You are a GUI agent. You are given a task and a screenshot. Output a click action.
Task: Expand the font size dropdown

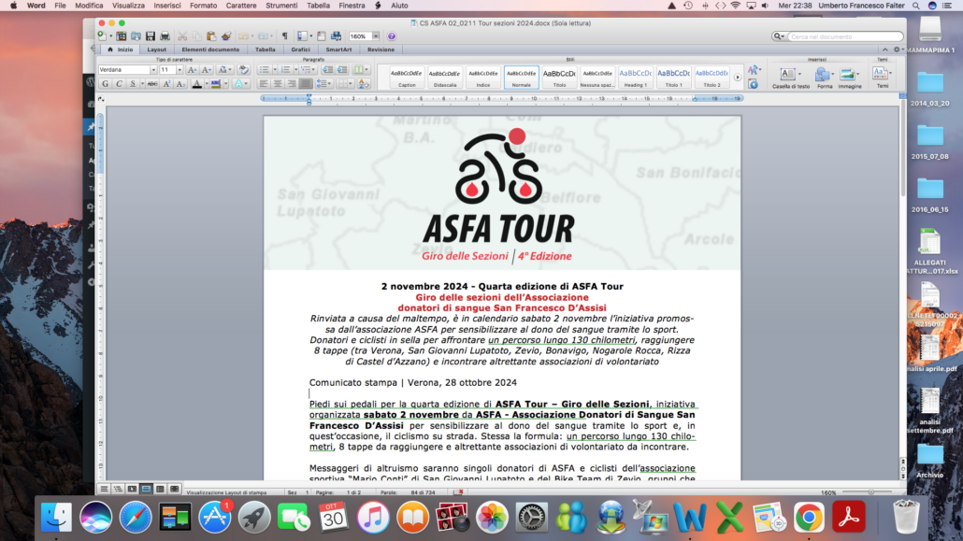(180, 70)
